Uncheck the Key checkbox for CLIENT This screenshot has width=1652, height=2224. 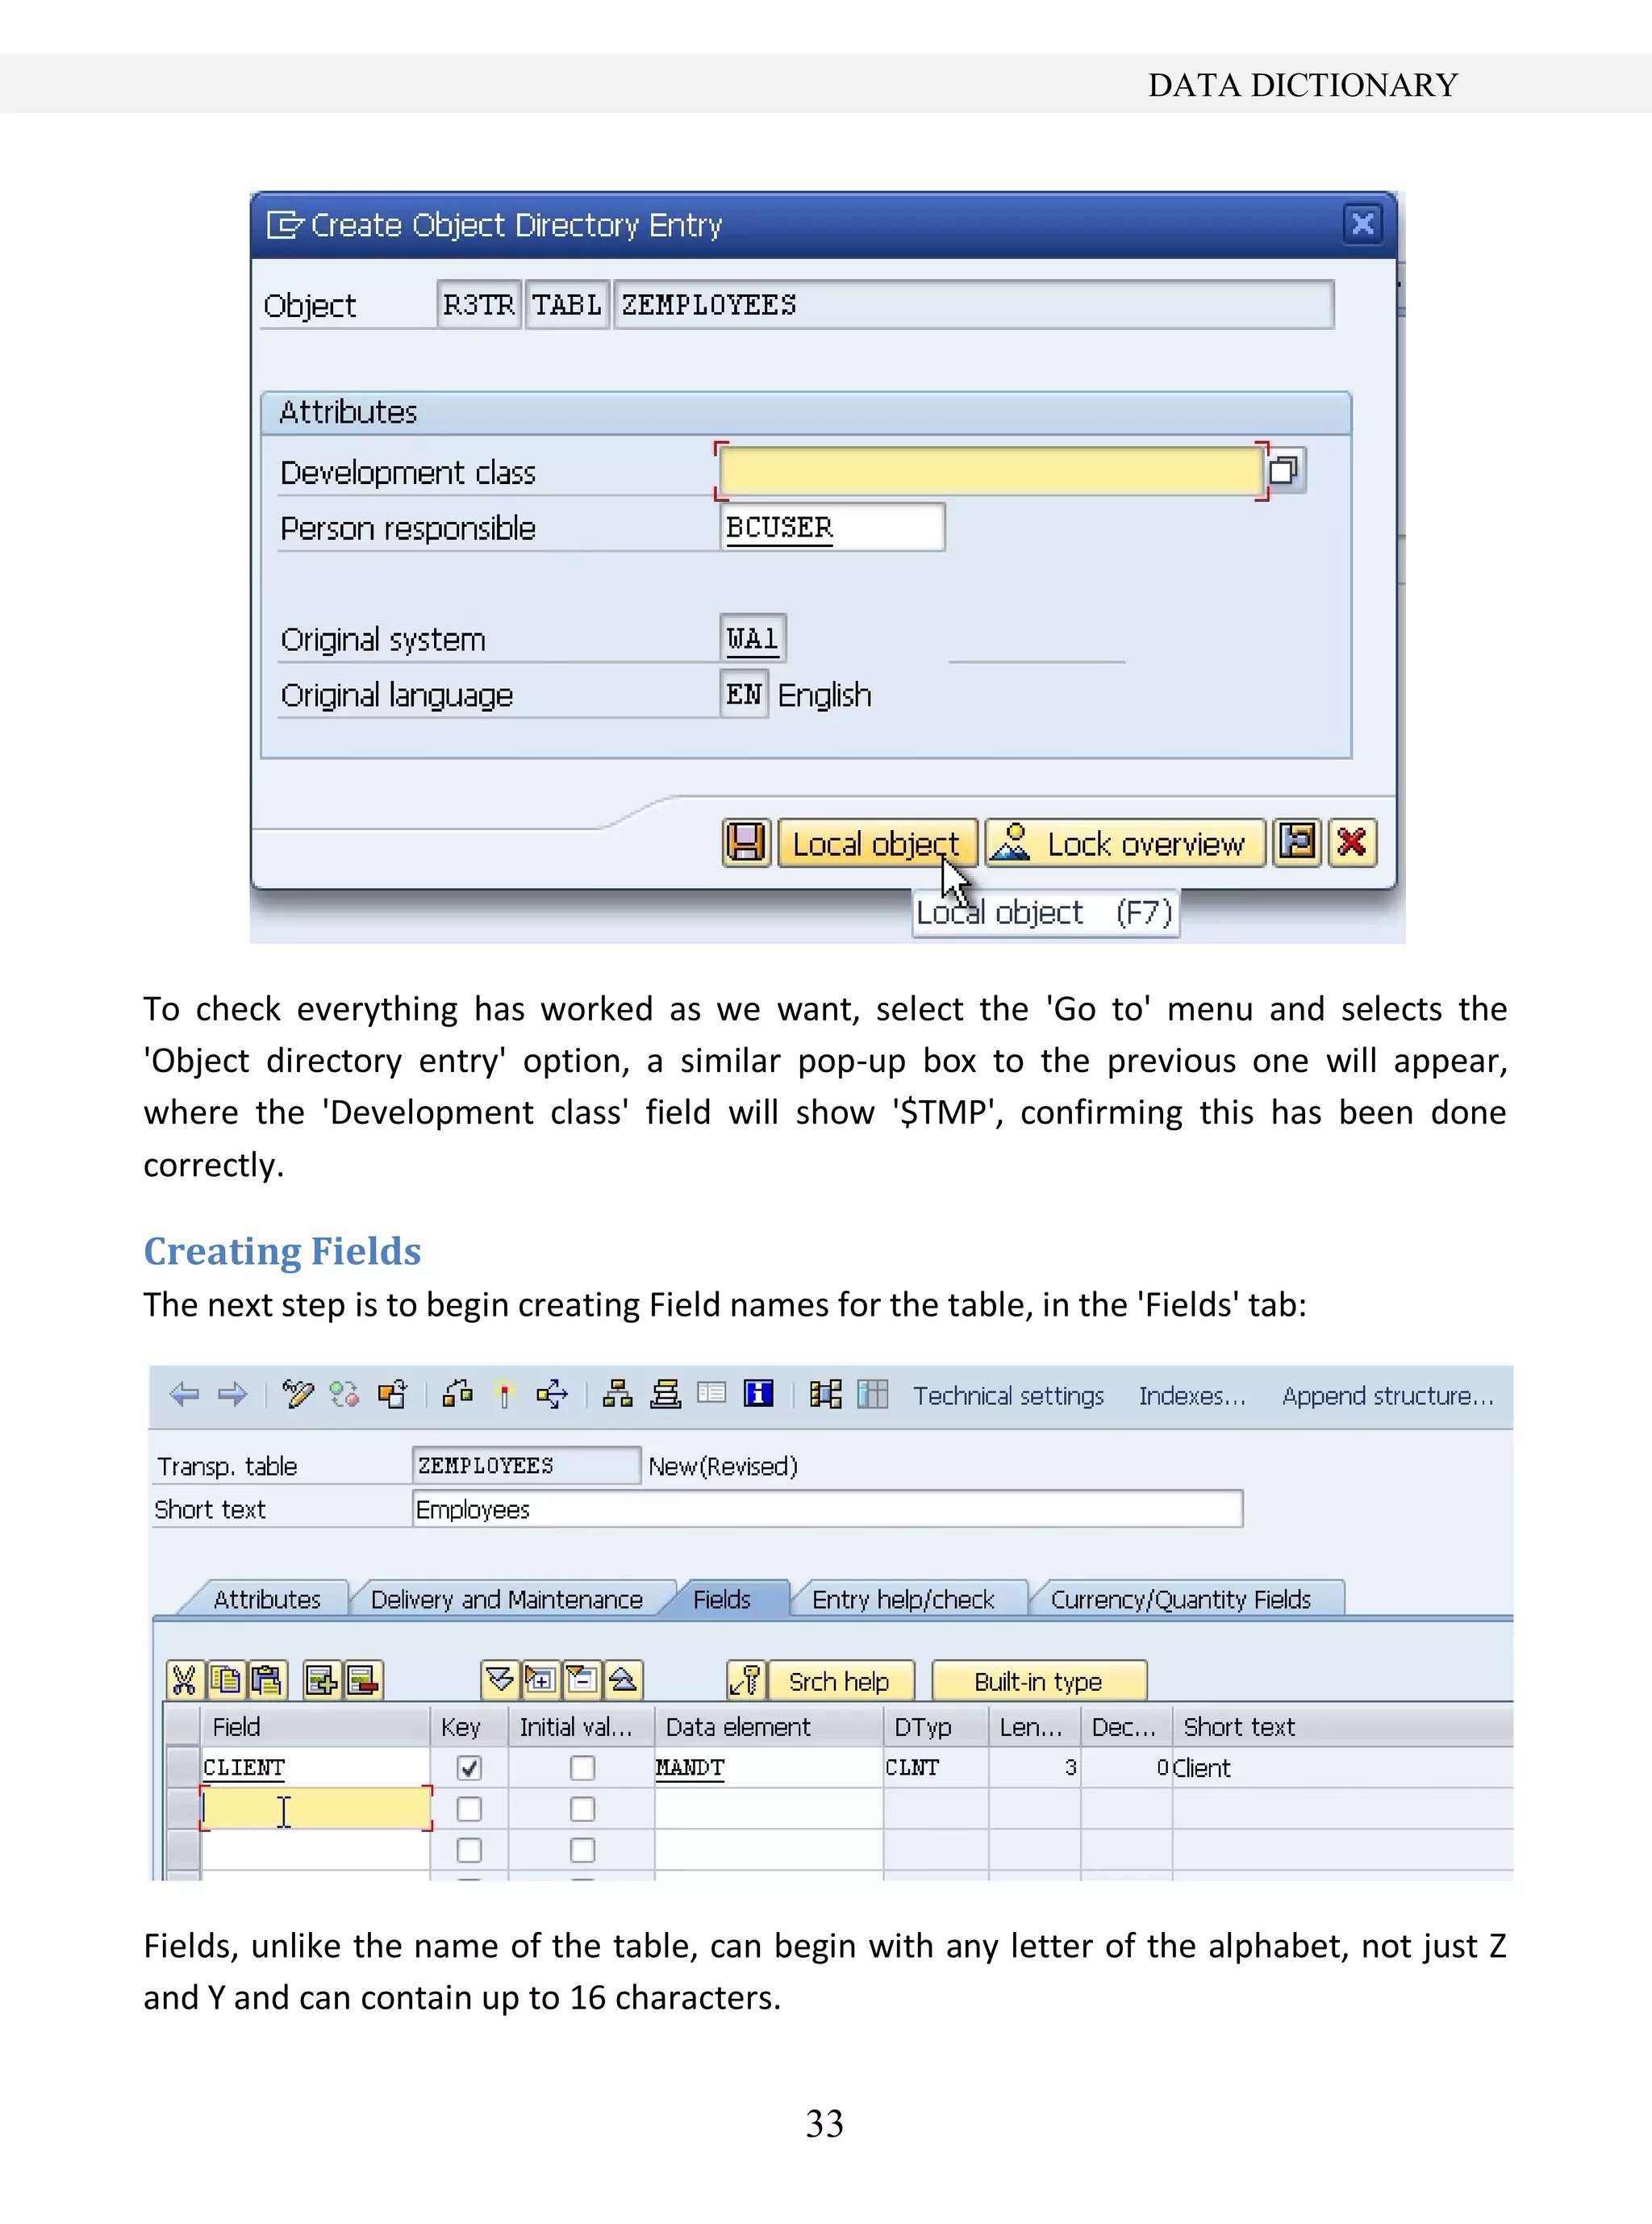[x=469, y=1768]
